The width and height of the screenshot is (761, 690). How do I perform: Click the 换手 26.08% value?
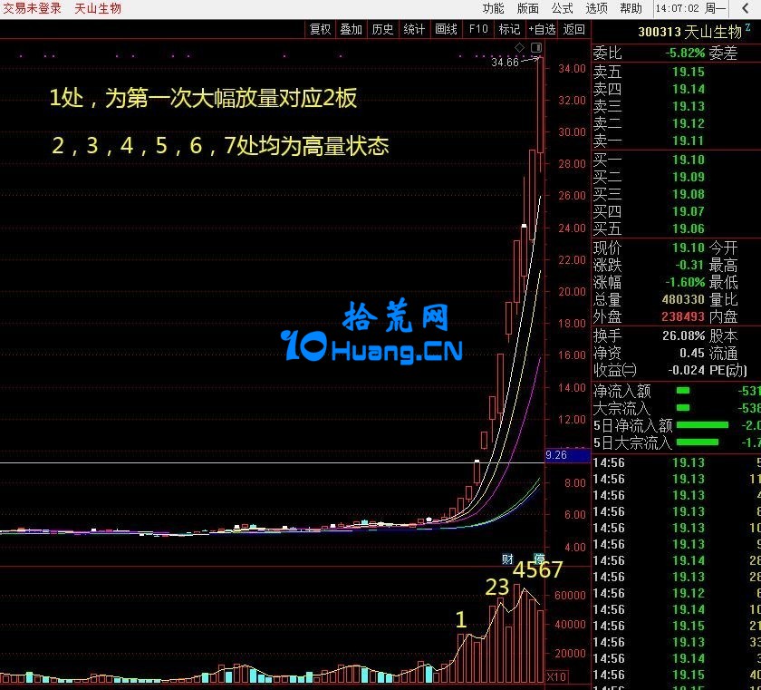(684, 335)
